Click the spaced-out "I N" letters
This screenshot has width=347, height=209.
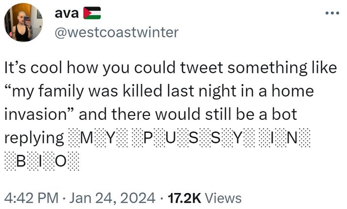[285, 138]
